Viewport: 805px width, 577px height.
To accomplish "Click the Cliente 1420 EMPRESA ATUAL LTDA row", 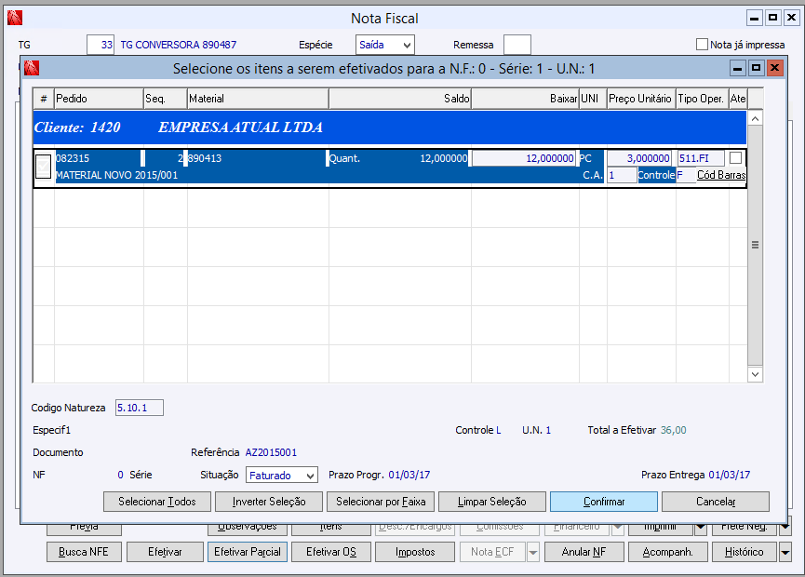I will point(390,127).
